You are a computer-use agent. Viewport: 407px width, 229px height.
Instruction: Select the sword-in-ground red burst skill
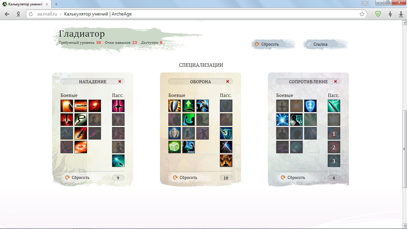(x=67, y=120)
